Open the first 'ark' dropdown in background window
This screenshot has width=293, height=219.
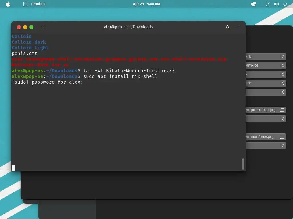(266, 57)
